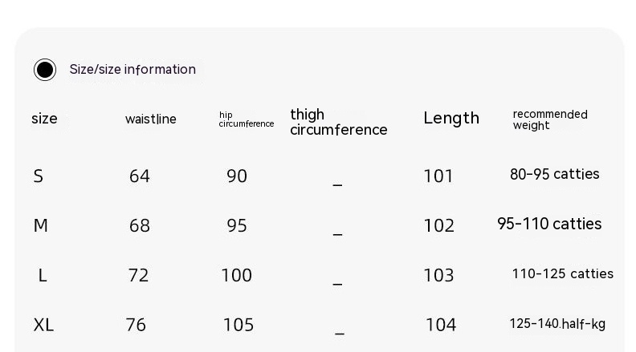Viewport: 636px width, 352px height.
Task: Select Length value 104
Action: pos(441,325)
